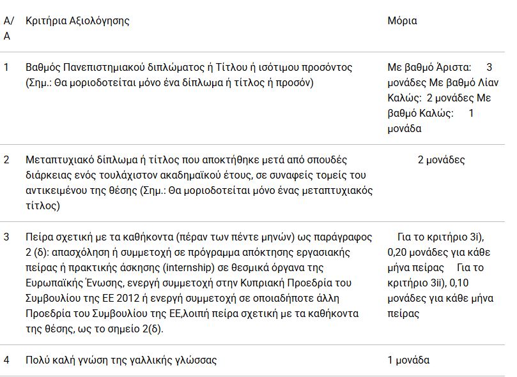
Task: Click the 'κριτήριο 3ii), 0,10' points line
Action: (x=428, y=283)
